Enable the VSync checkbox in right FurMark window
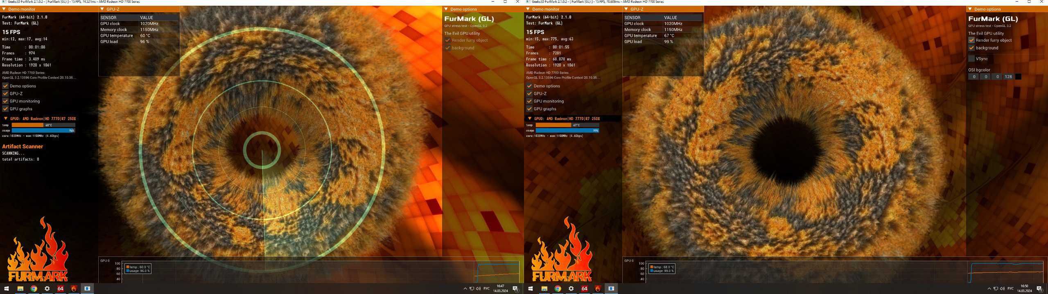 tap(971, 58)
